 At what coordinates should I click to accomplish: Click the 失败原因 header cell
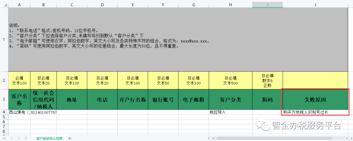tap(315, 99)
